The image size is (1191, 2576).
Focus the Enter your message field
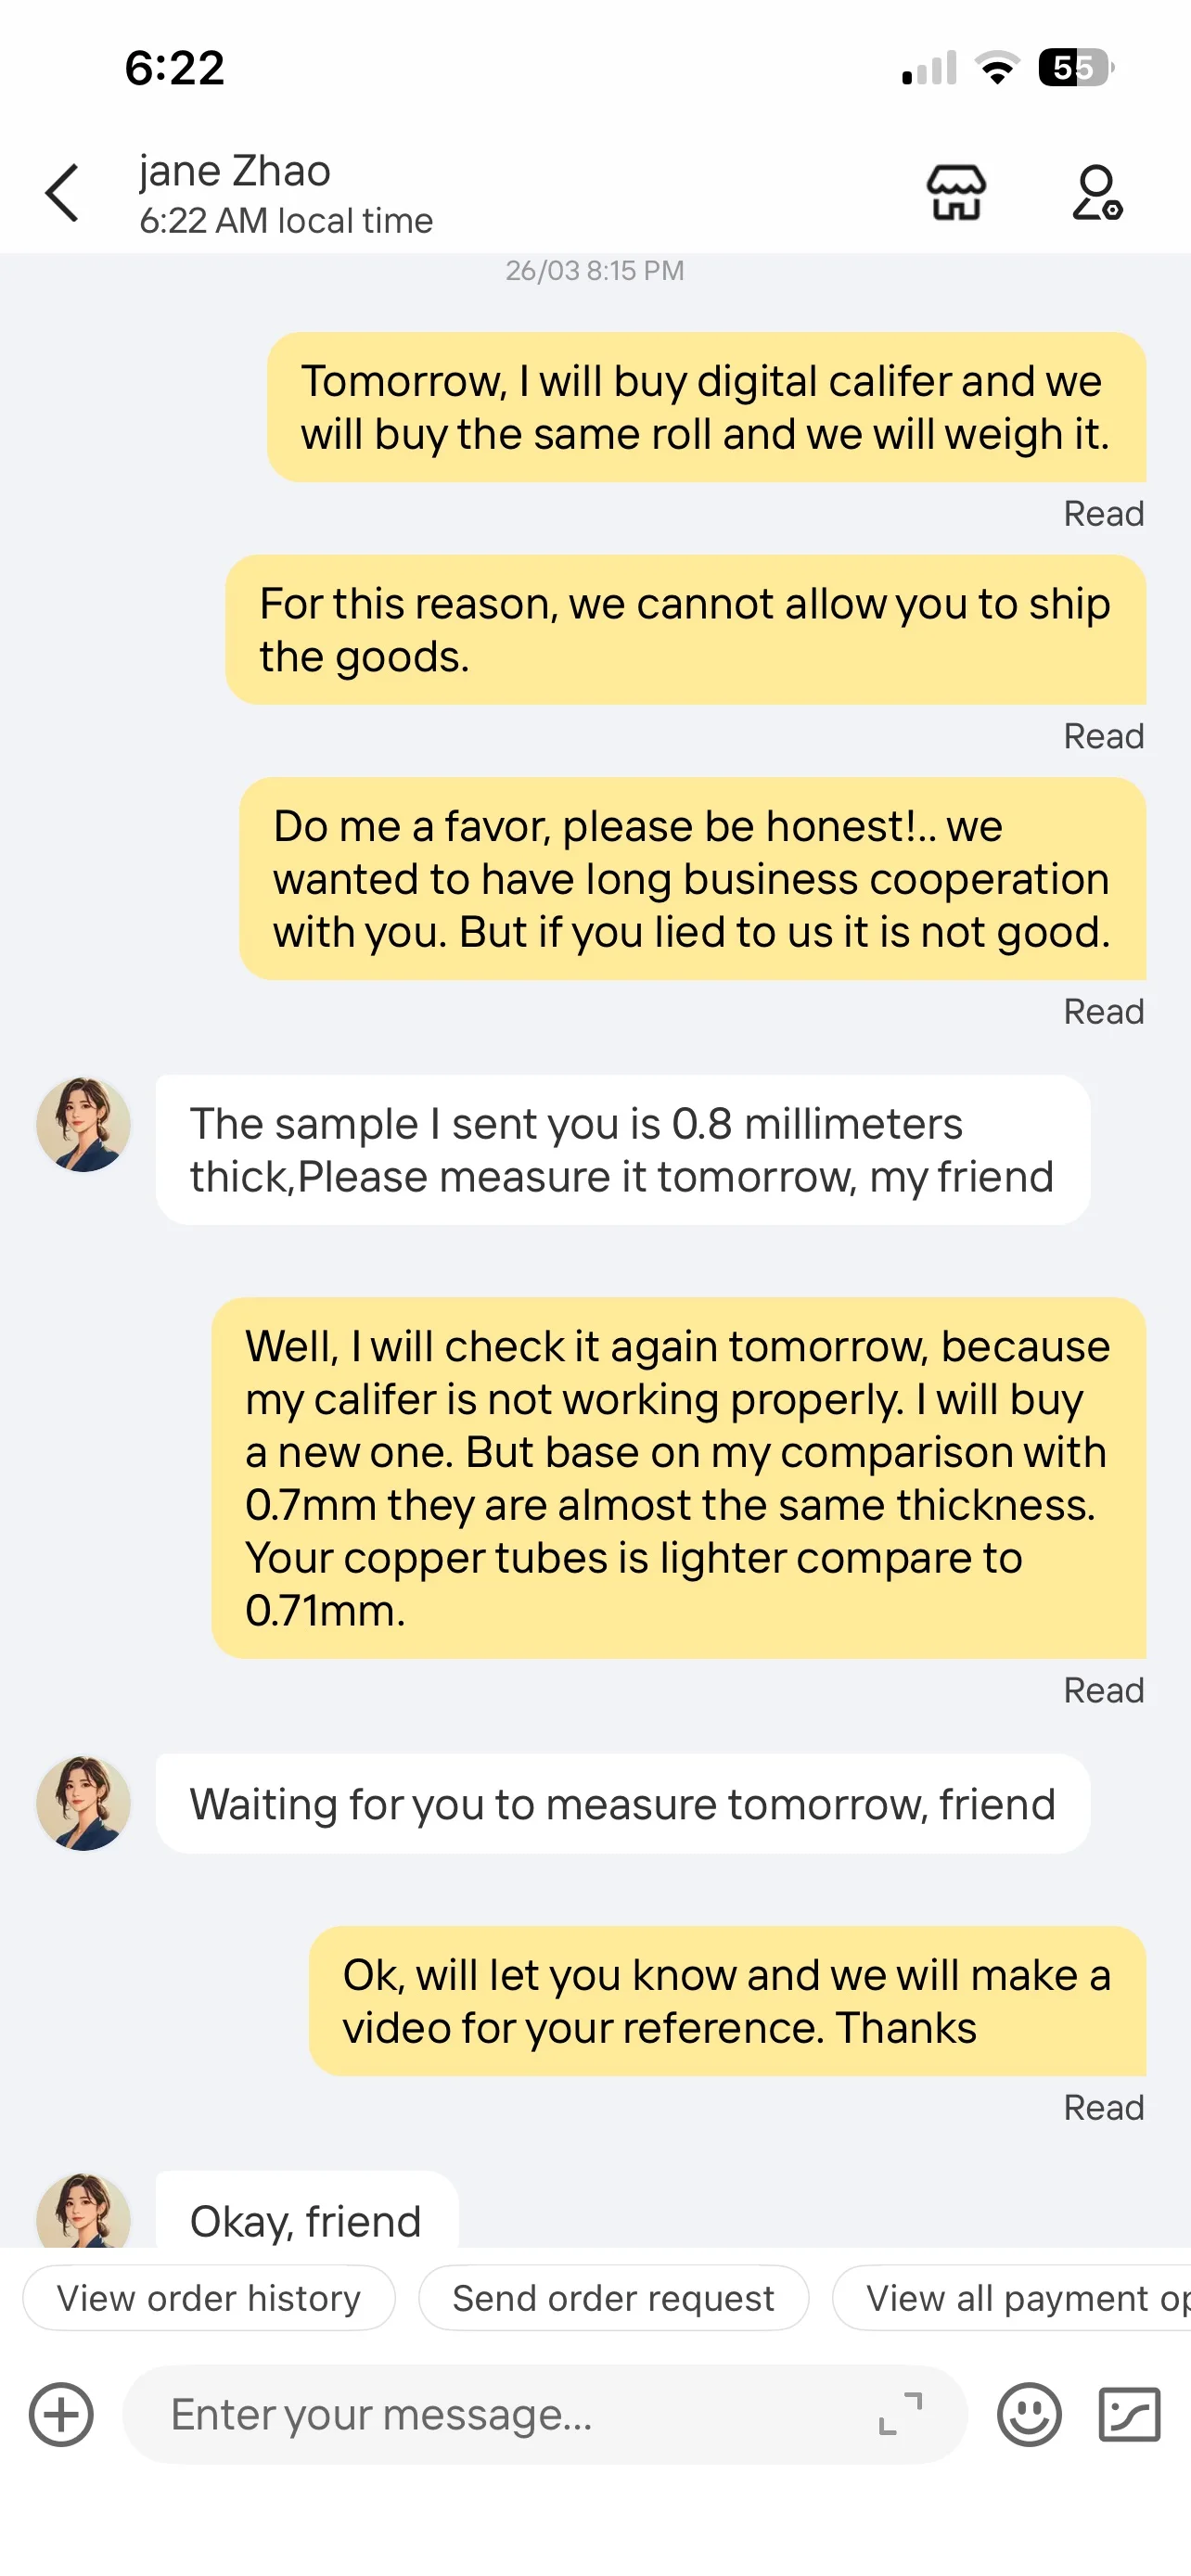click(500, 2414)
